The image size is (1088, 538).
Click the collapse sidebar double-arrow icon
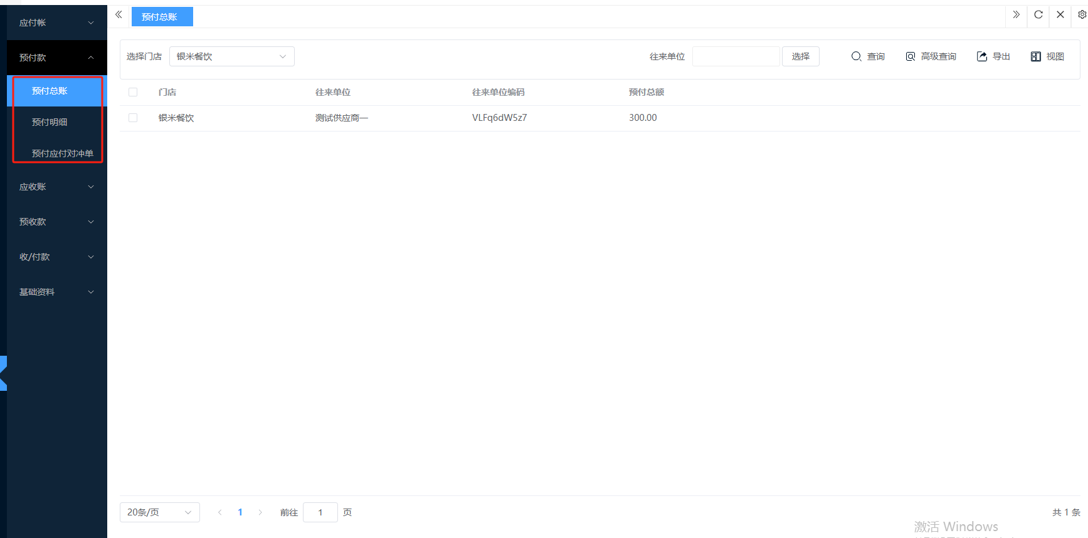pyautogui.click(x=119, y=14)
